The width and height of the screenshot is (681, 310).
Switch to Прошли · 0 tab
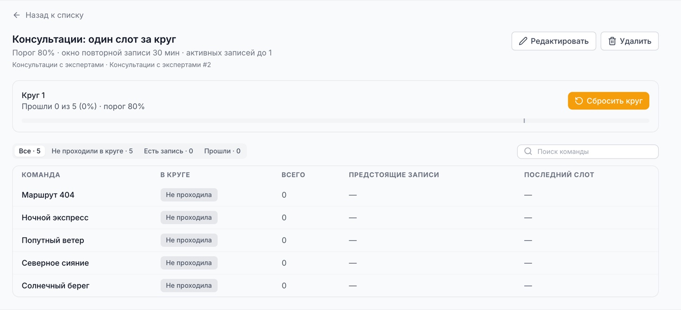coord(222,151)
